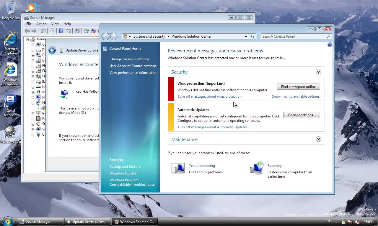Show hidden tray icons arrow

click(336, 222)
